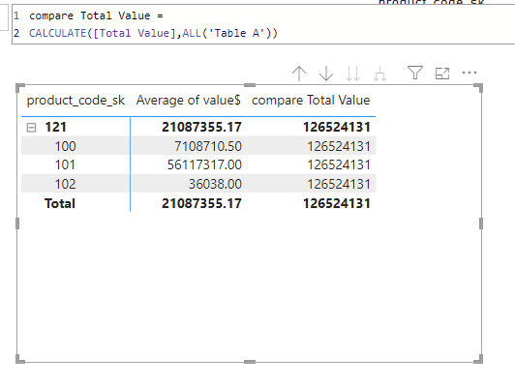Open more options ellipsis menu
515x387 pixels.
(x=469, y=73)
